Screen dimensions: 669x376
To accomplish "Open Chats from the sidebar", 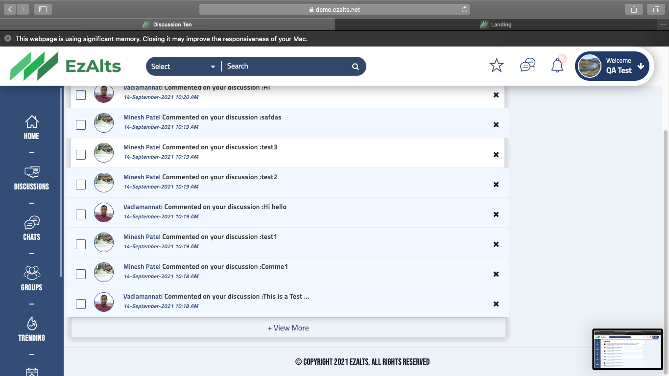I will click(32, 228).
